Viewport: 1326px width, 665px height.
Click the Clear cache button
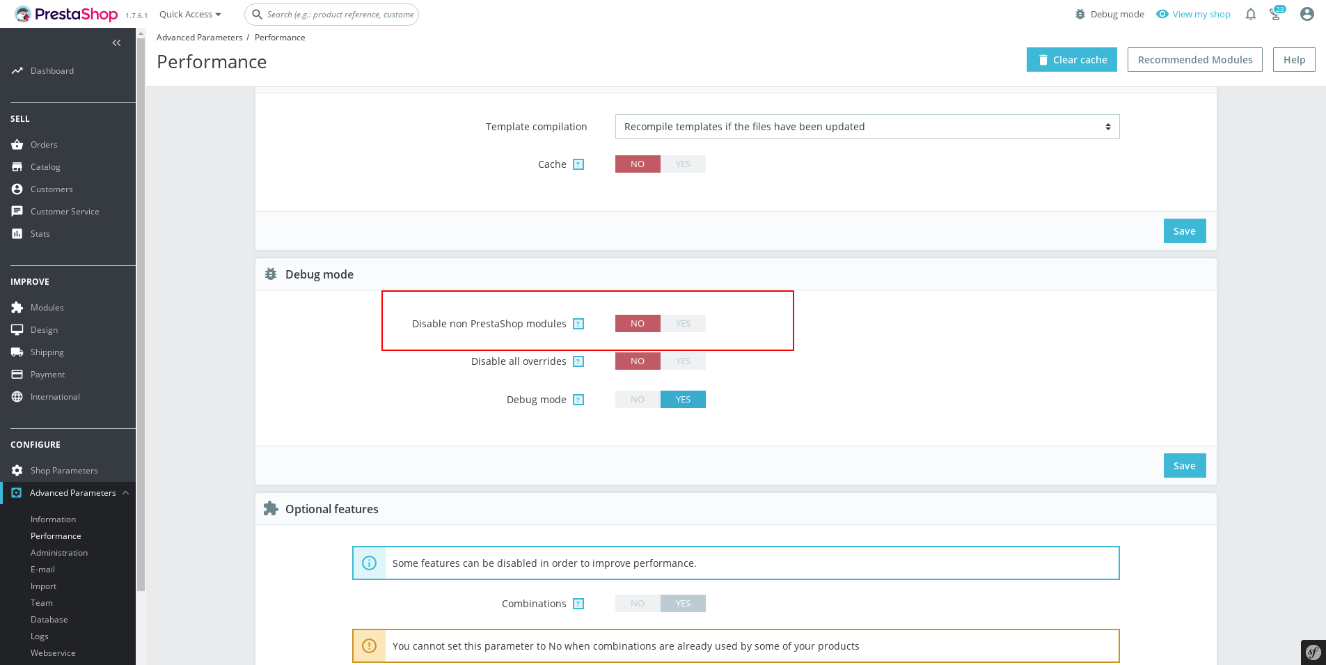tap(1071, 59)
